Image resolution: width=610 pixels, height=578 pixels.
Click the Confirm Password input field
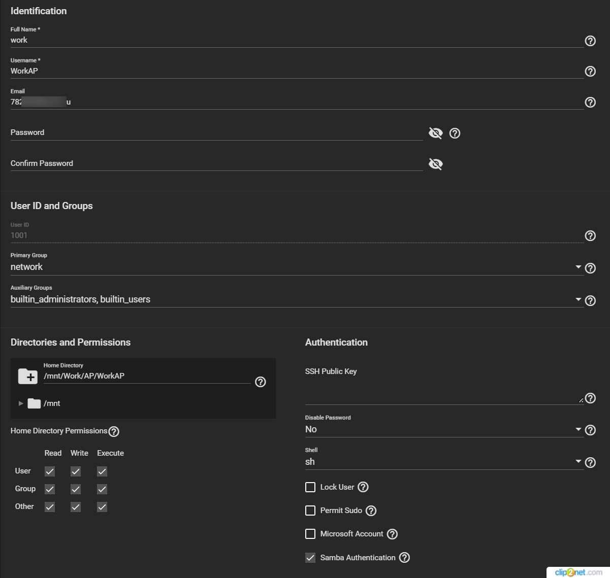tap(217, 163)
